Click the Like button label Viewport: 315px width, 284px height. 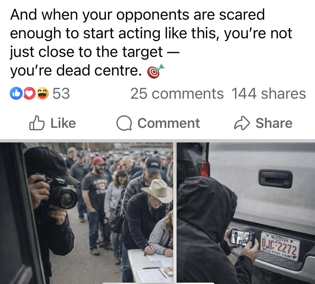click(x=63, y=123)
